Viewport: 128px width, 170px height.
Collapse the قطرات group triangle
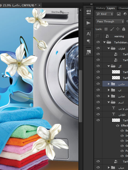109,48
